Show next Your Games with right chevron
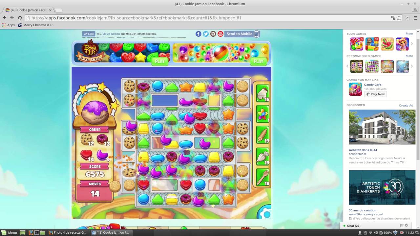 tap(412, 44)
